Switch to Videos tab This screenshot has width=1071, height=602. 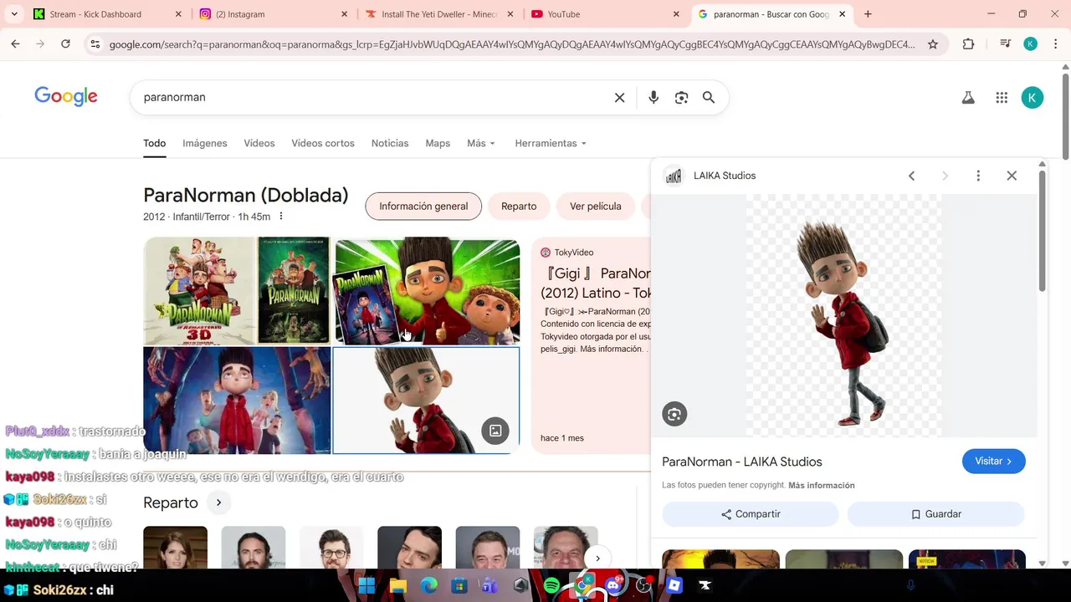click(x=259, y=143)
